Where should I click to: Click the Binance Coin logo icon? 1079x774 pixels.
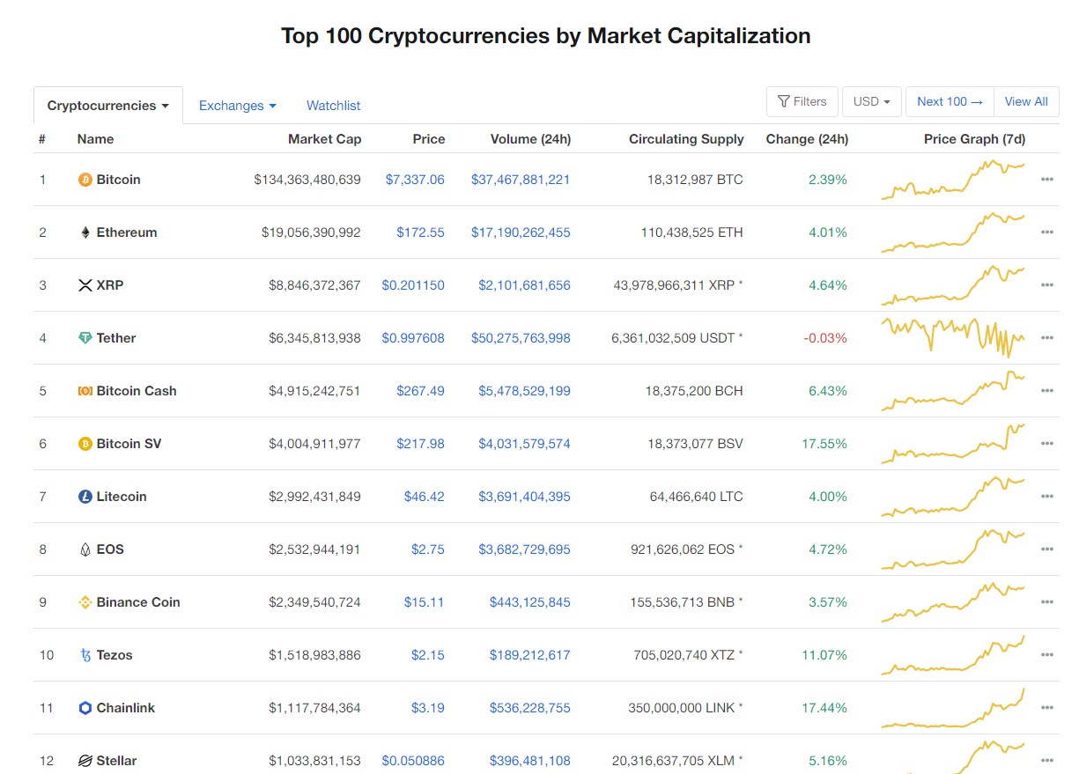(x=85, y=602)
